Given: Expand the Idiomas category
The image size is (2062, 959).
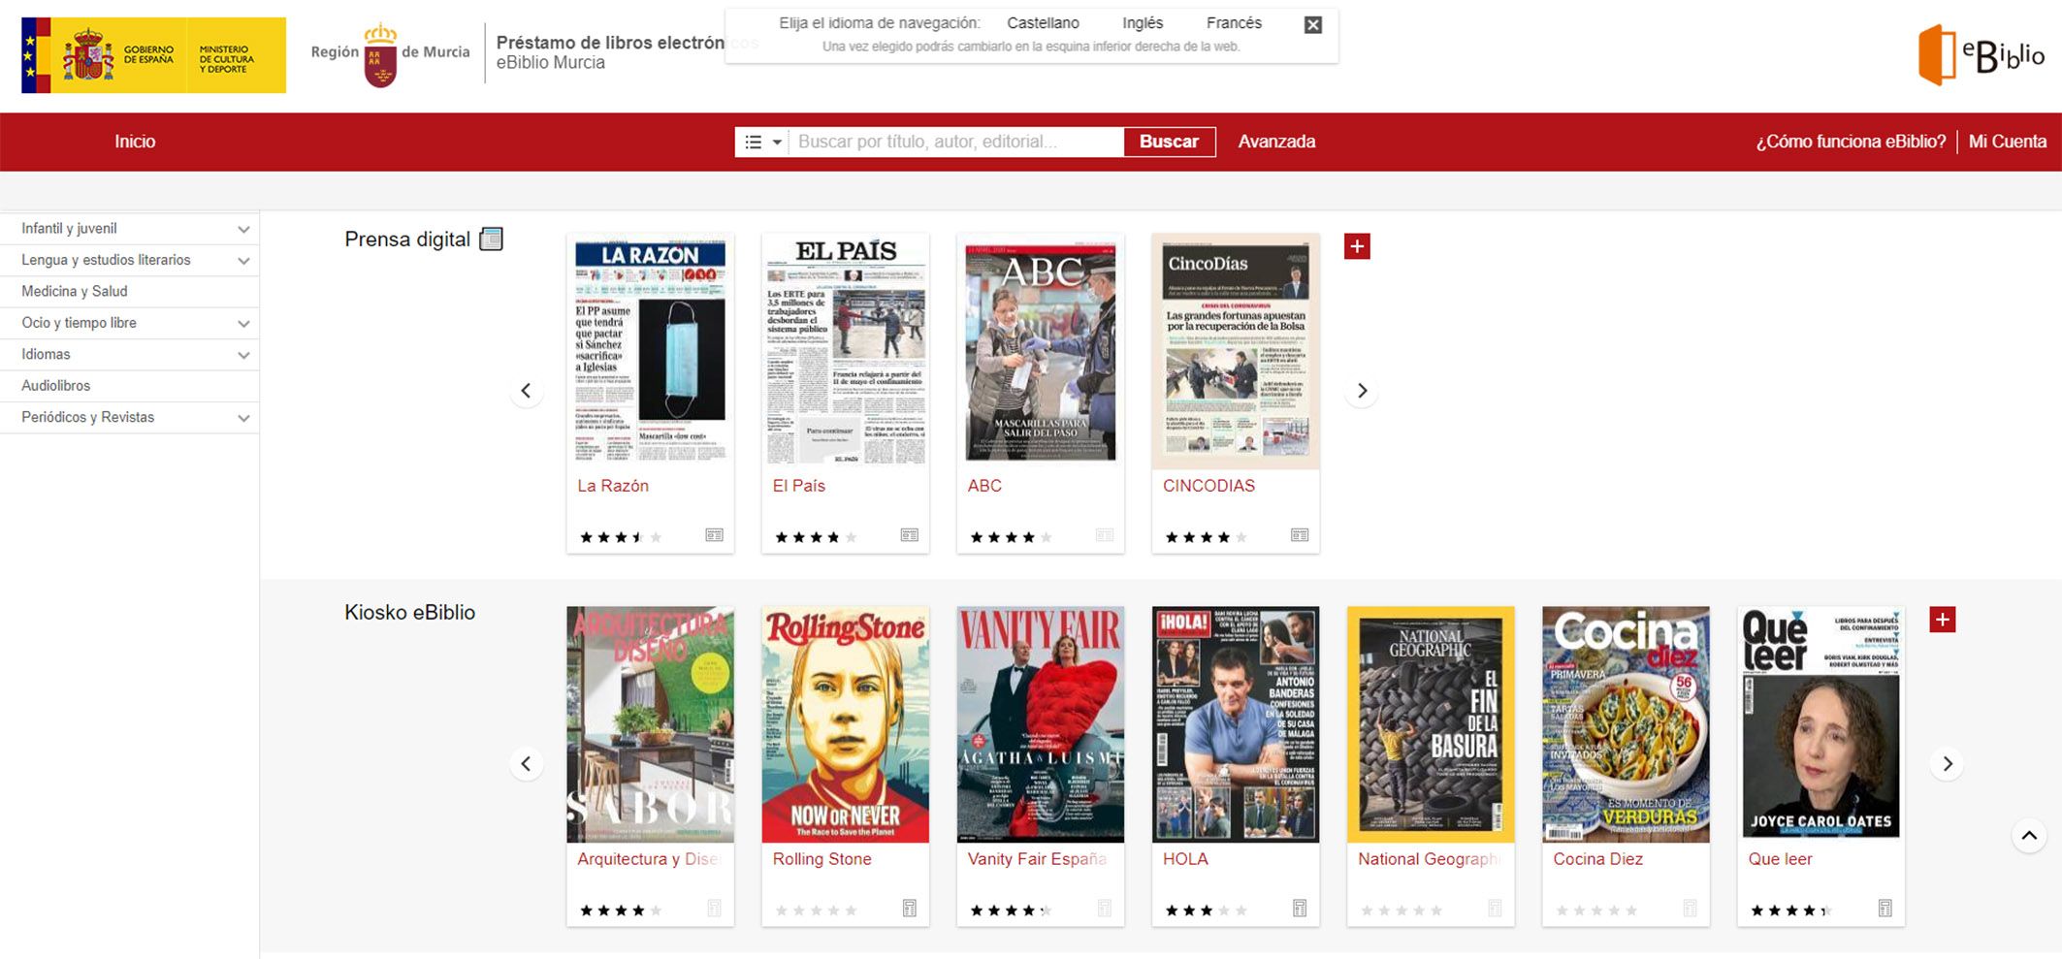Looking at the screenshot, I should [x=243, y=355].
